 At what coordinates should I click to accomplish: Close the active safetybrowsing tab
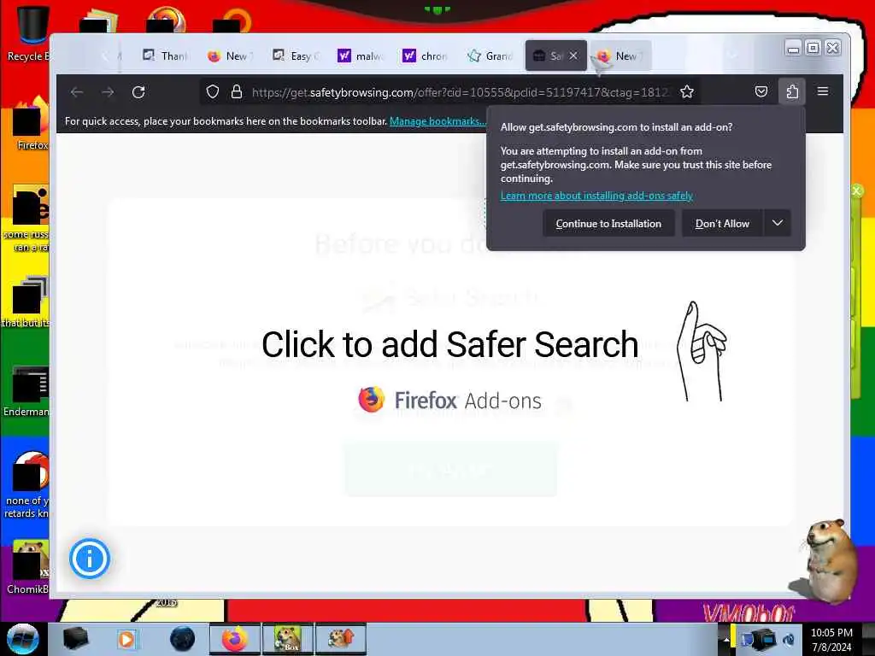point(573,56)
